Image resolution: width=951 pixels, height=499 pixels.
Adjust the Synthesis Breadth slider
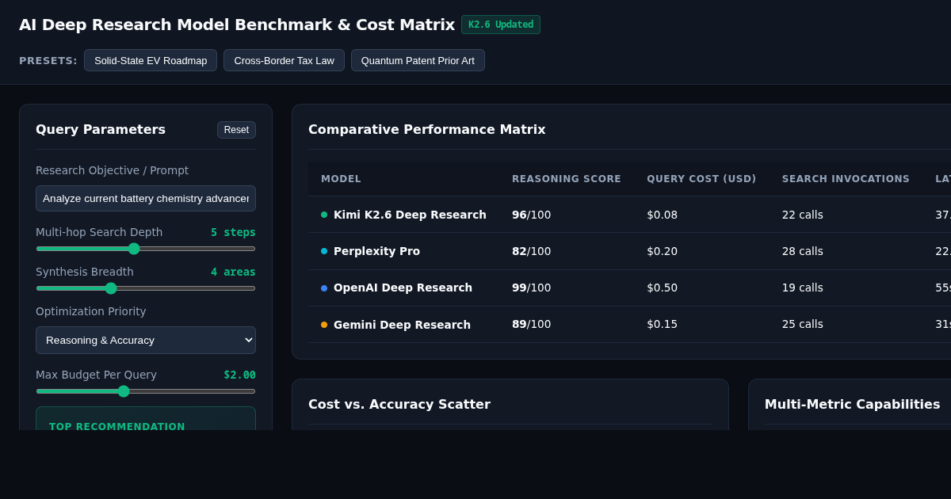[x=146, y=288]
